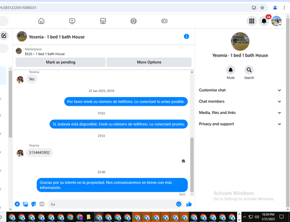Click More Options button

coord(149,62)
